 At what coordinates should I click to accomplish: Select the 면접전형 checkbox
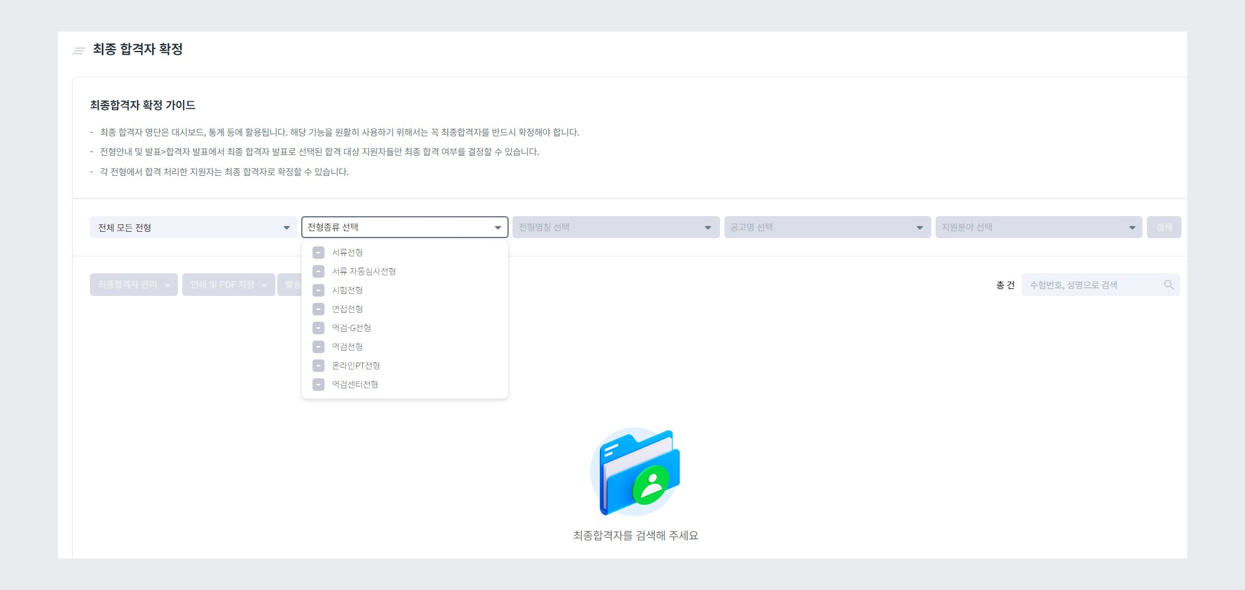click(x=318, y=309)
